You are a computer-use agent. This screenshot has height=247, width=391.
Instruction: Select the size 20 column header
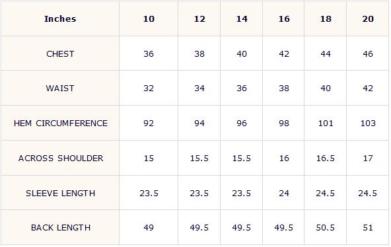pyautogui.click(x=368, y=19)
